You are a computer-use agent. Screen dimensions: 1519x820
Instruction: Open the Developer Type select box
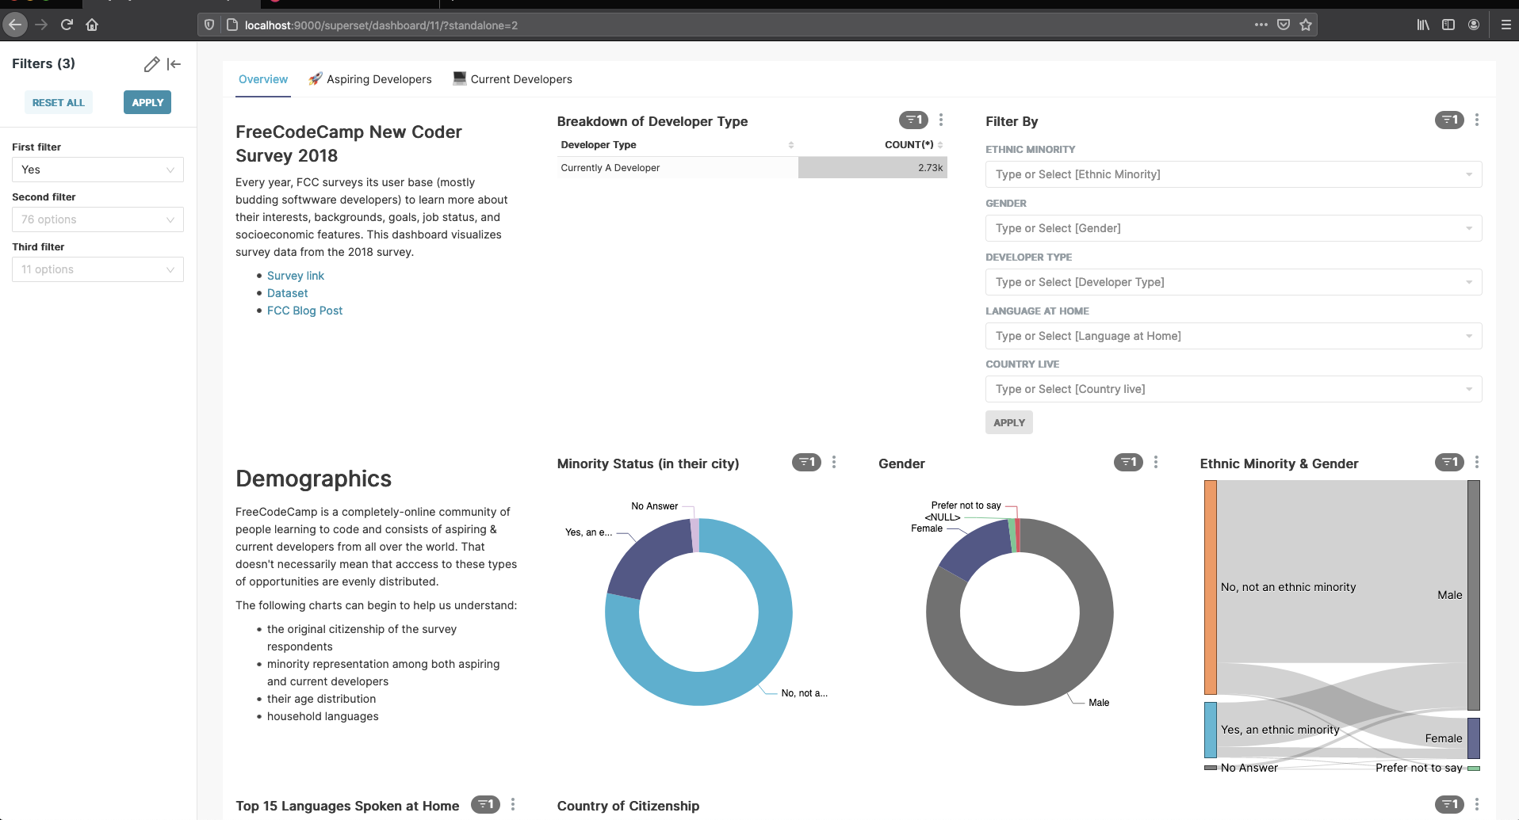point(1234,282)
